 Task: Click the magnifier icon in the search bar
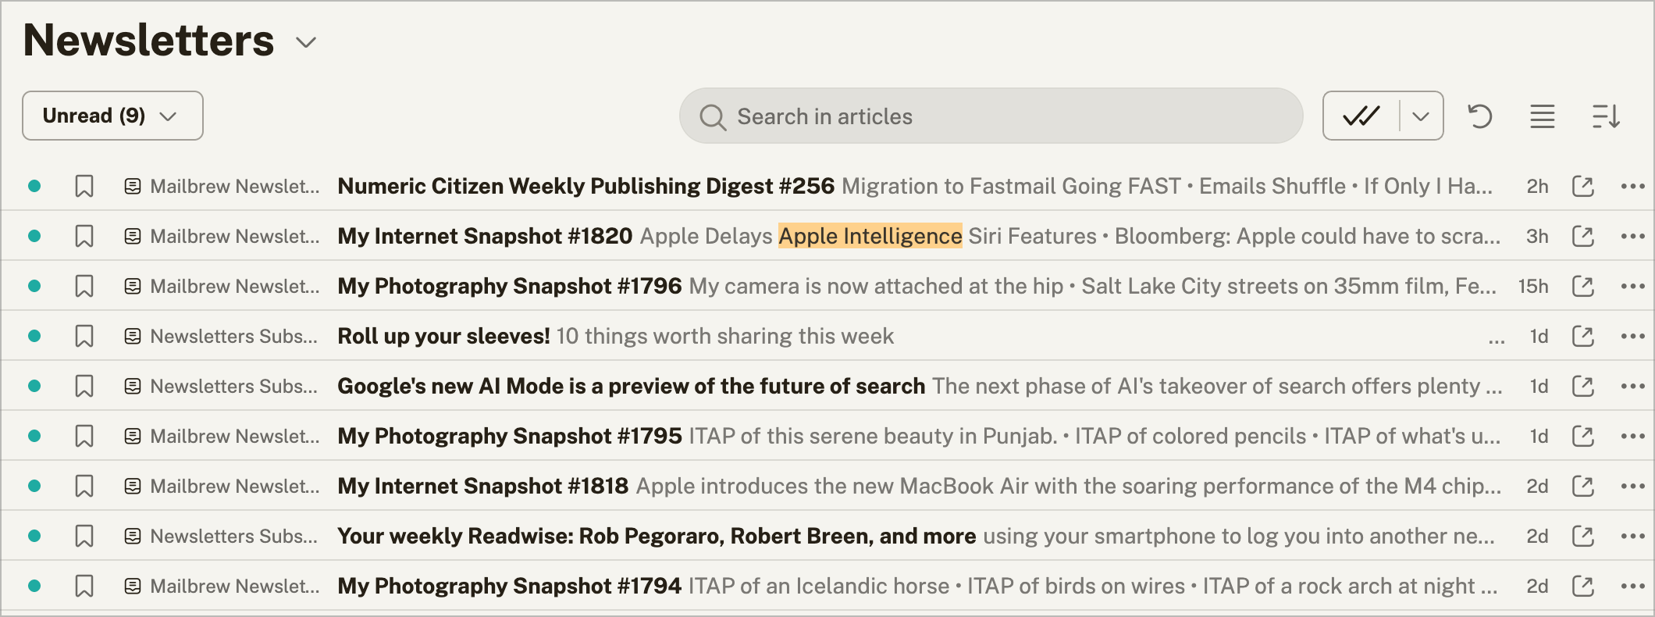click(x=711, y=116)
